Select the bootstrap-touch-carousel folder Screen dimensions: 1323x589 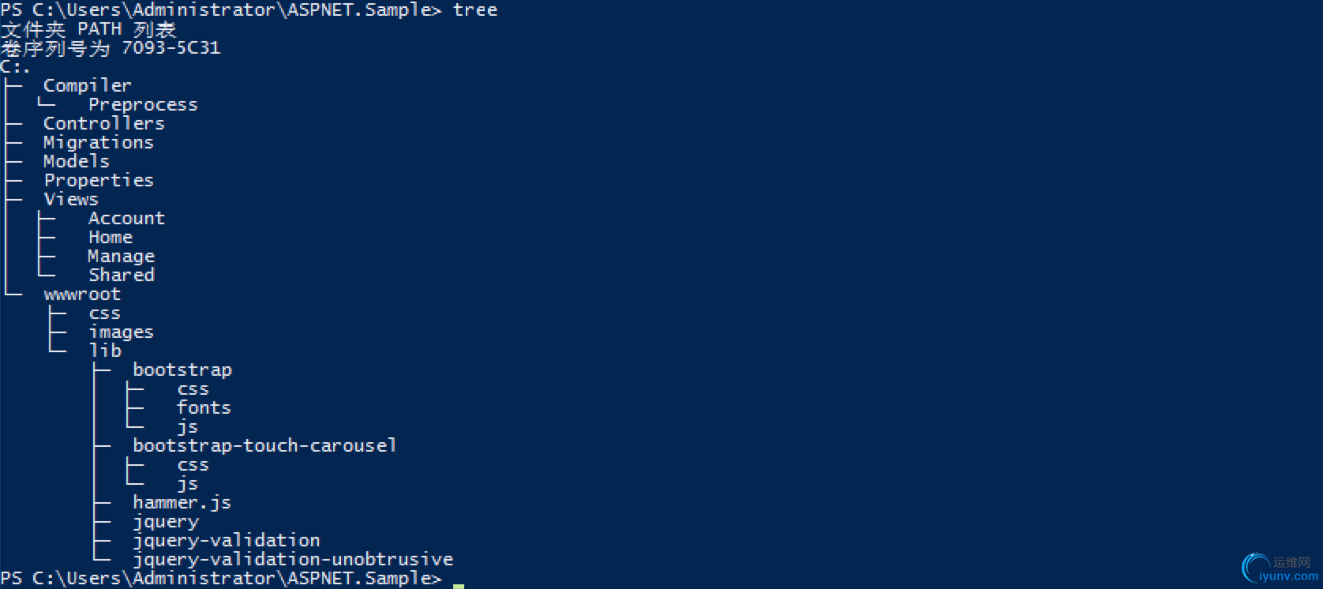tap(264, 445)
